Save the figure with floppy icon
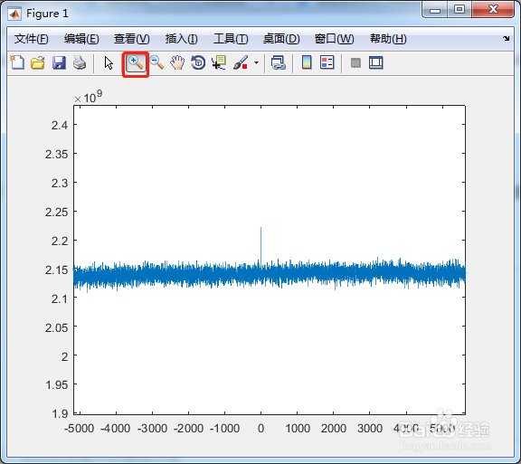This screenshot has height=464, width=521. tap(59, 62)
